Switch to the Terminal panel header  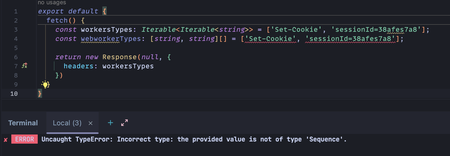23,123
